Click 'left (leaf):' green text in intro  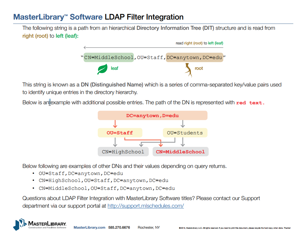(x=67, y=36)
